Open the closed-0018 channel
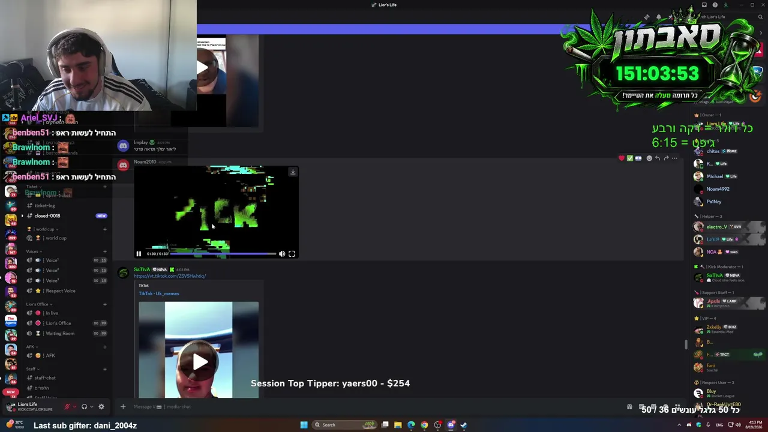The height and width of the screenshot is (432, 768). click(47, 216)
